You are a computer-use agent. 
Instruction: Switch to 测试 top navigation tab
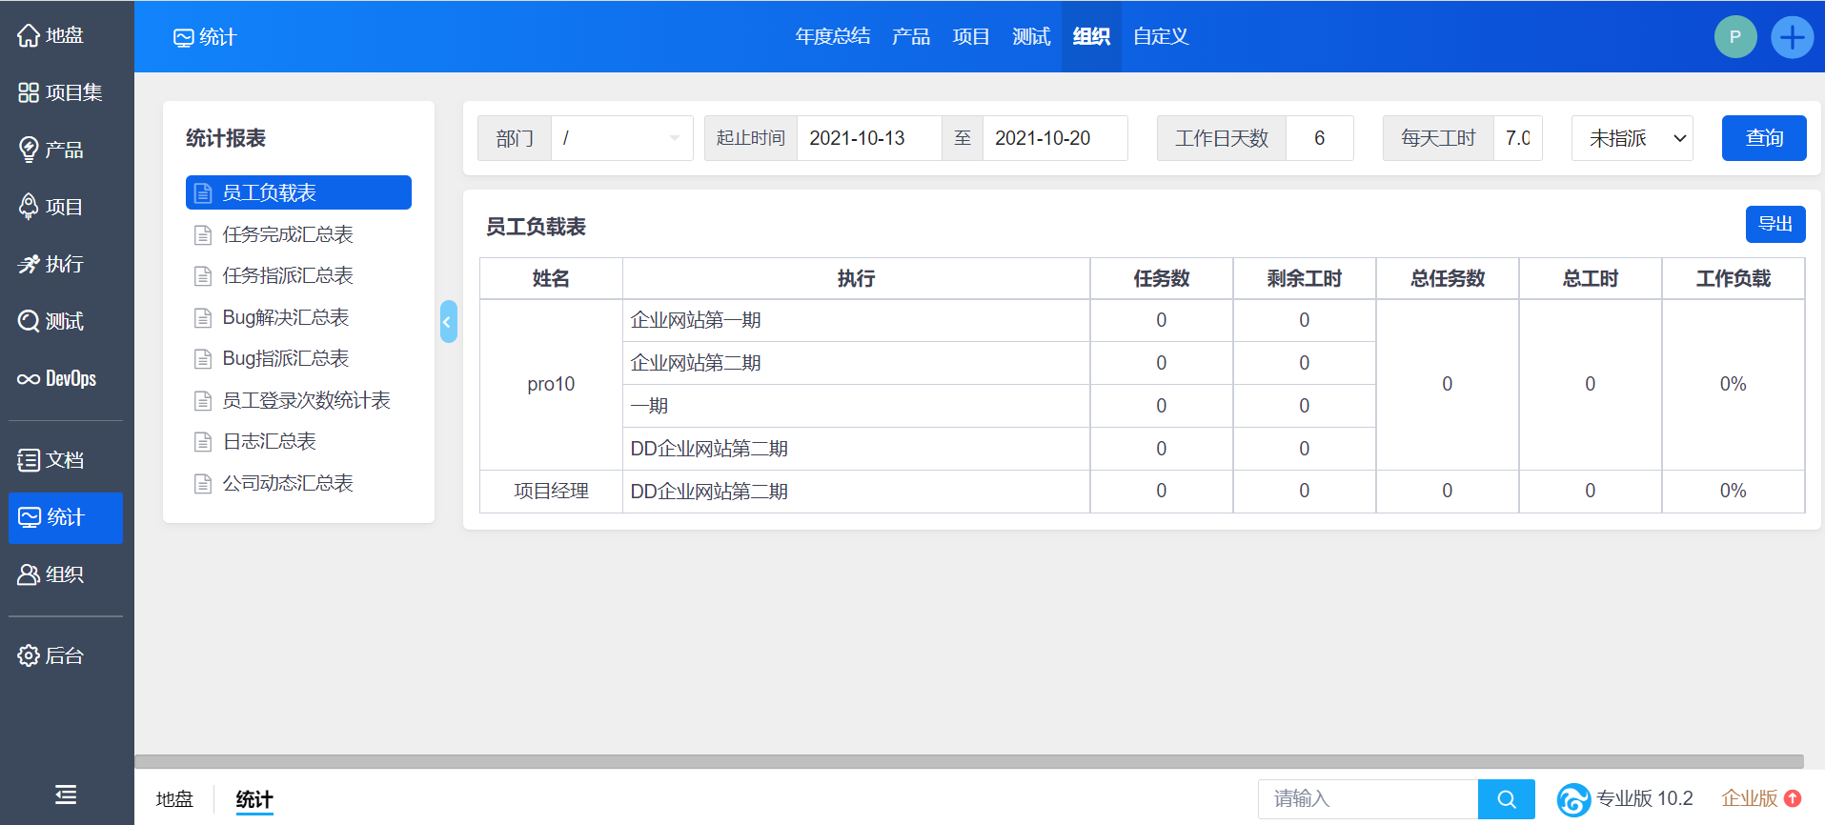pos(1031,36)
